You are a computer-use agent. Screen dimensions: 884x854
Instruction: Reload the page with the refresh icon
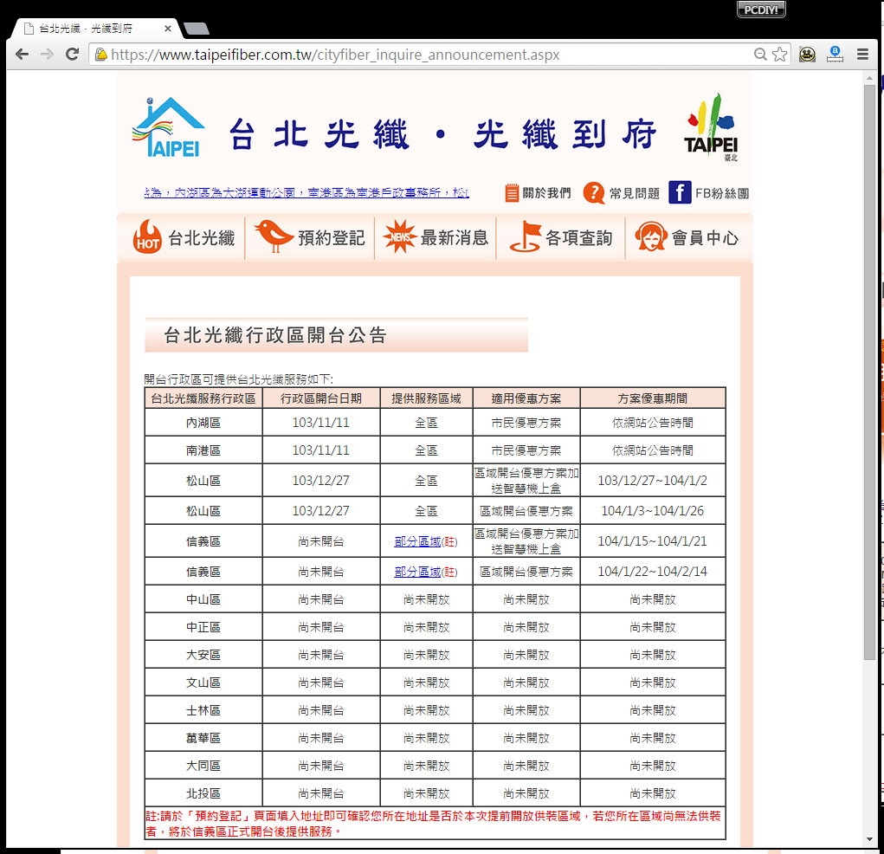click(72, 55)
